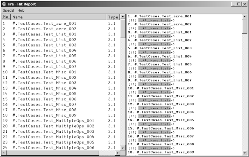Image resolution: width=249 pixels, height=157 pixels.
Task: Select row 22 Test_MultipleOps_004 in list
Action: [x=61, y=137]
